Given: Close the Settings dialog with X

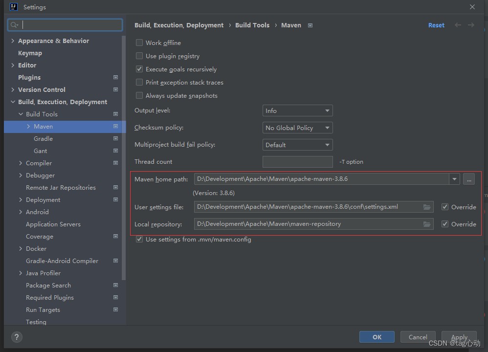Looking at the screenshot, I should (x=472, y=7).
